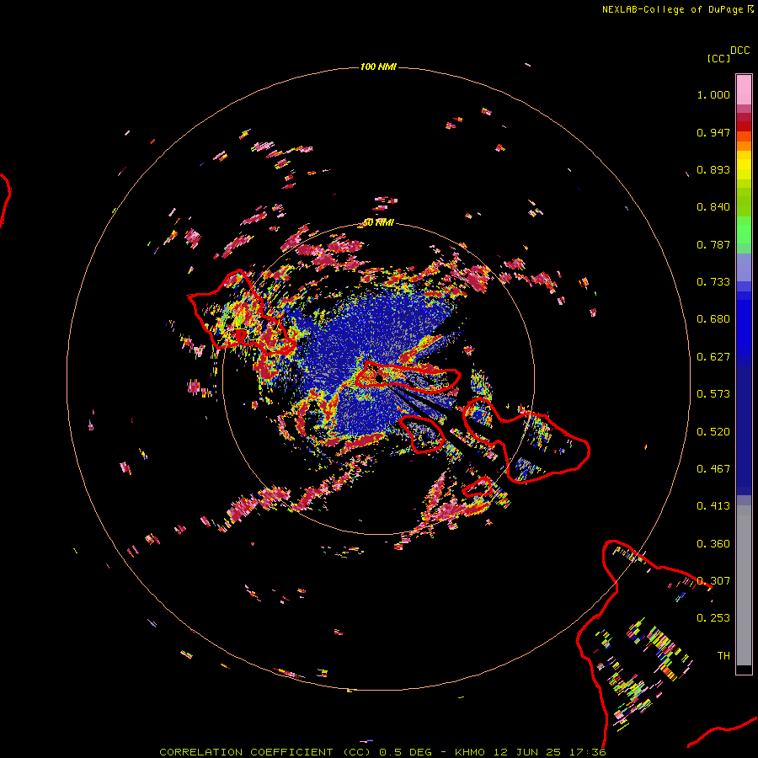The height and width of the screenshot is (758, 758).
Task: Click the yellow color bar segment
Action: click(744, 166)
